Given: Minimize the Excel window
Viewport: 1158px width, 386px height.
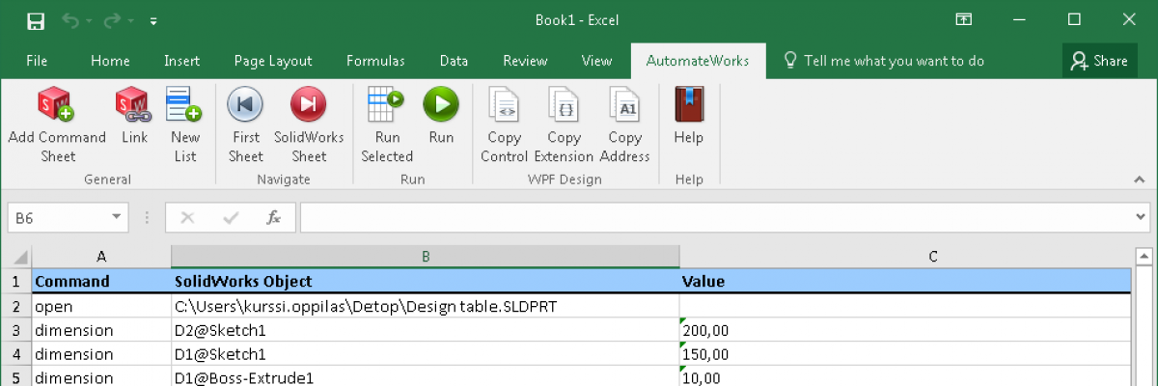Looking at the screenshot, I should [x=1019, y=19].
